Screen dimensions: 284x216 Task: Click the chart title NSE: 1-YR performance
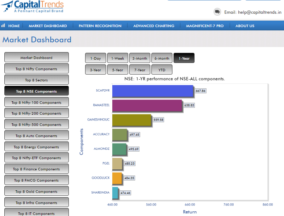(175, 79)
